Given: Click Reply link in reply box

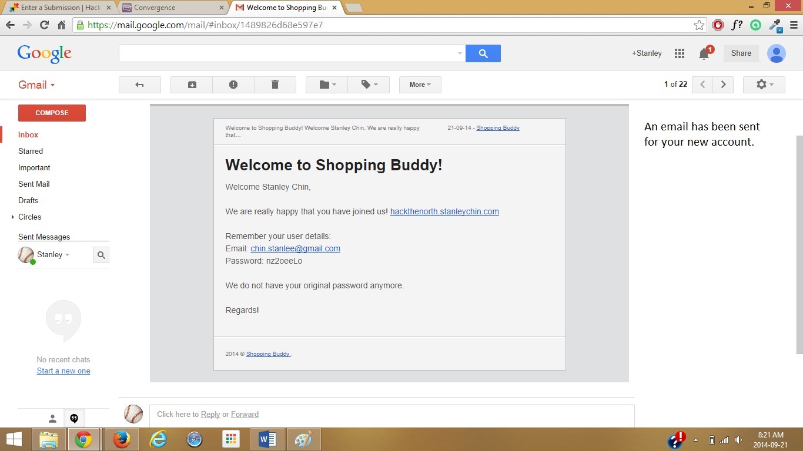Looking at the screenshot, I should [210, 414].
